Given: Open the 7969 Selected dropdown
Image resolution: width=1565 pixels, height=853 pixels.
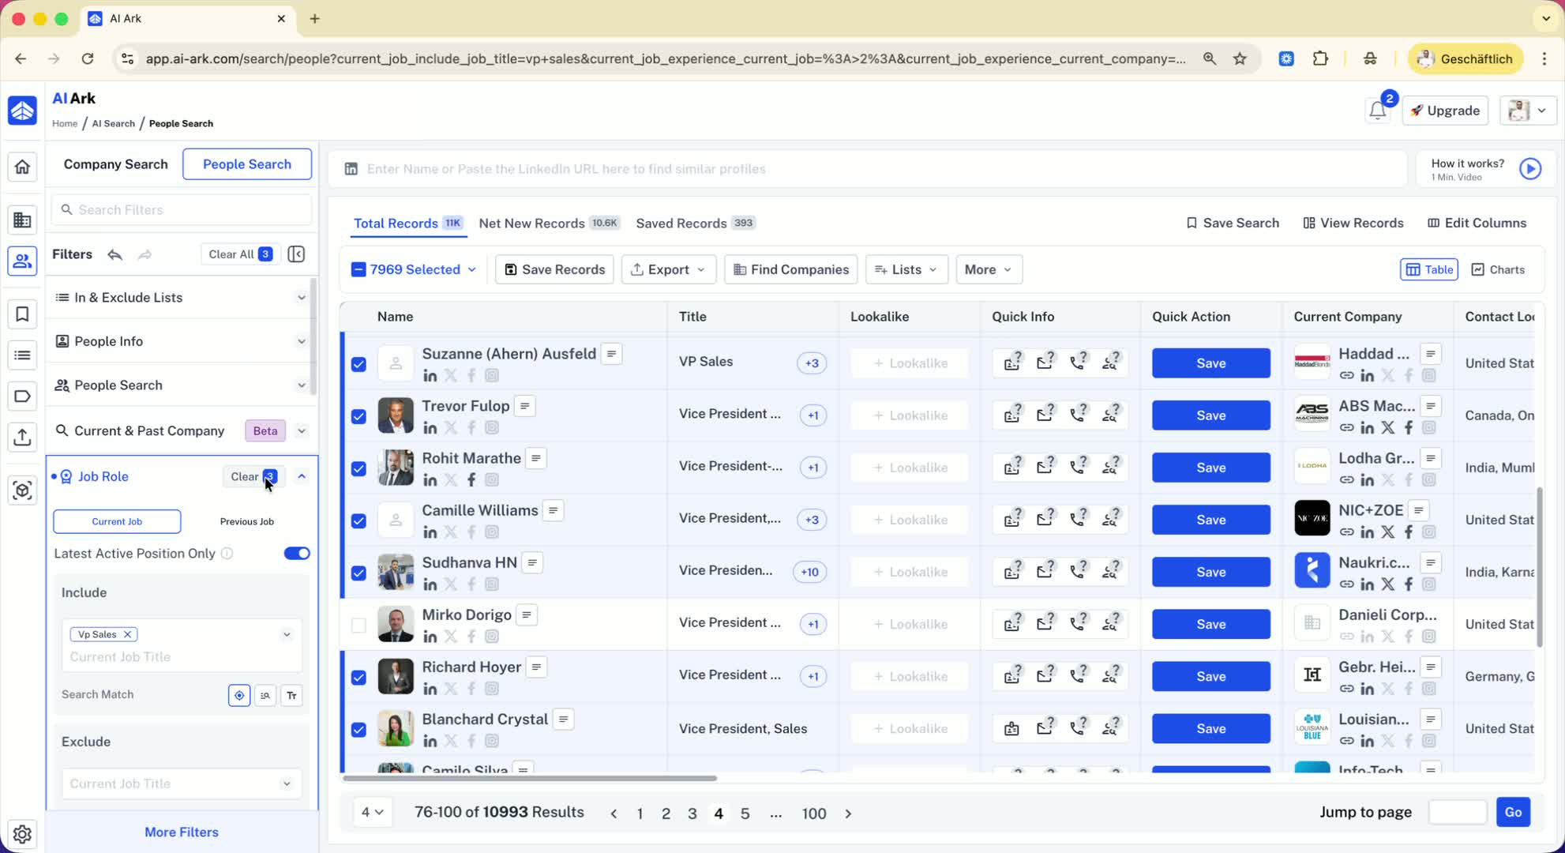Looking at the screenshot, I should (x=415, y=269).
